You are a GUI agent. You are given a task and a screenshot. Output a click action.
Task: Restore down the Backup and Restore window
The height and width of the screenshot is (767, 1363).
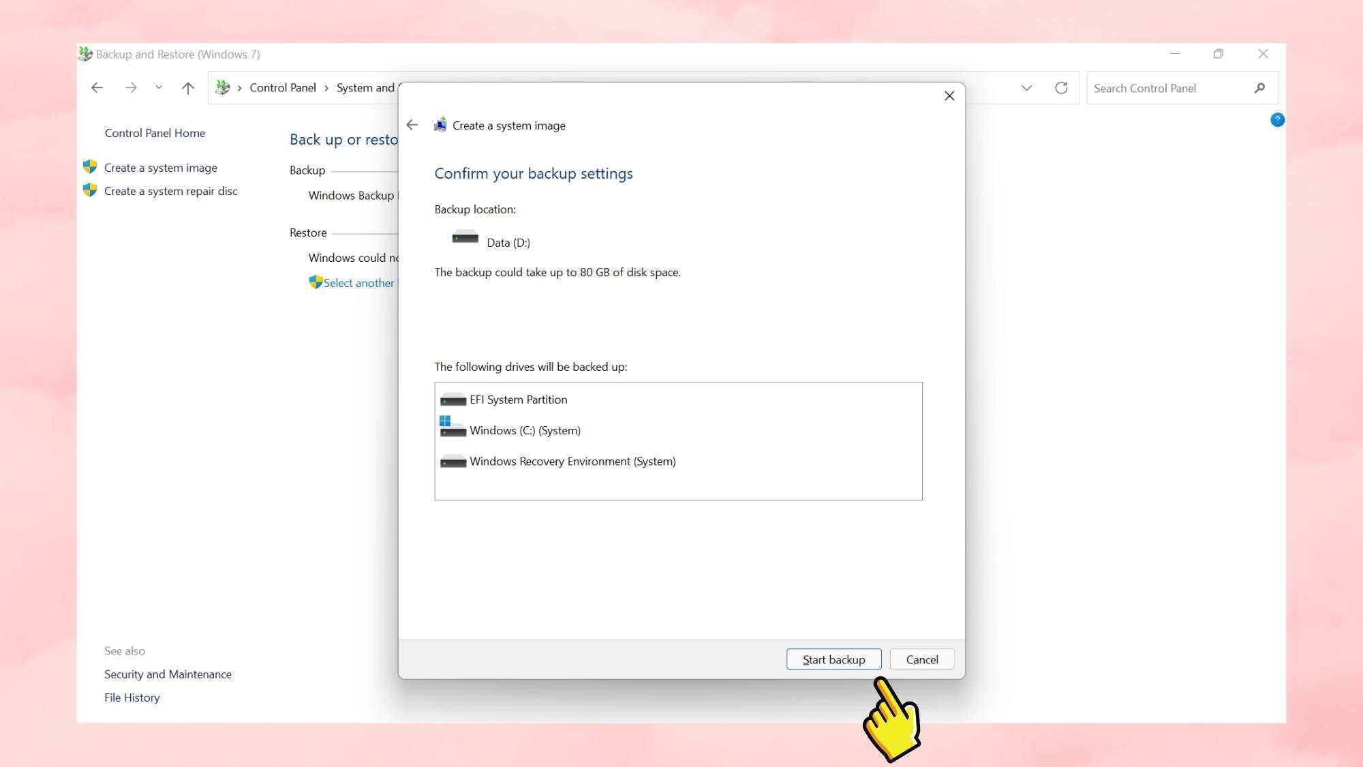pyautogui.click(x=1219, y=54)
